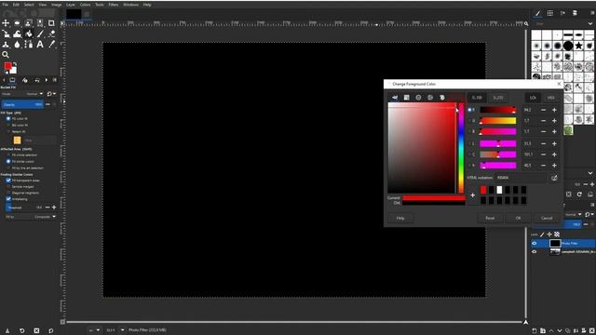
Task: Select the Smudge tool
Action: point(17,45)
